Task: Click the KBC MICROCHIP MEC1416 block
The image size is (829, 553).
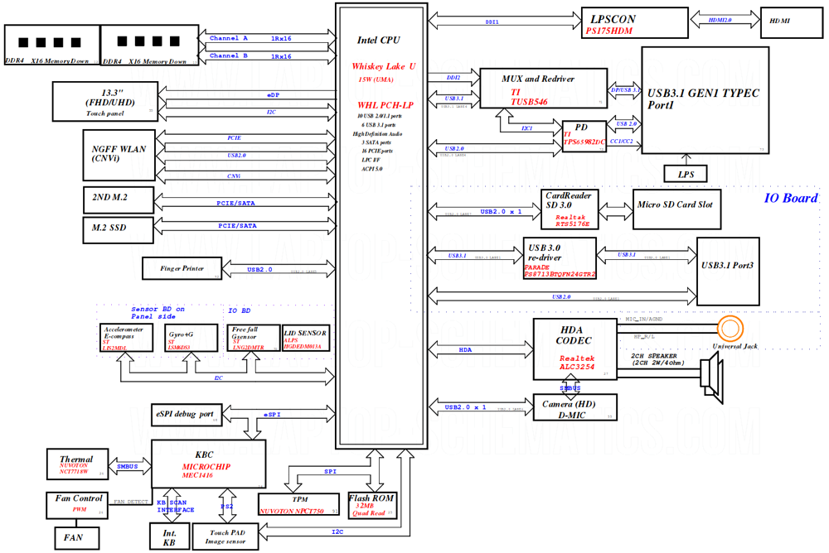Action: (208, 464)
